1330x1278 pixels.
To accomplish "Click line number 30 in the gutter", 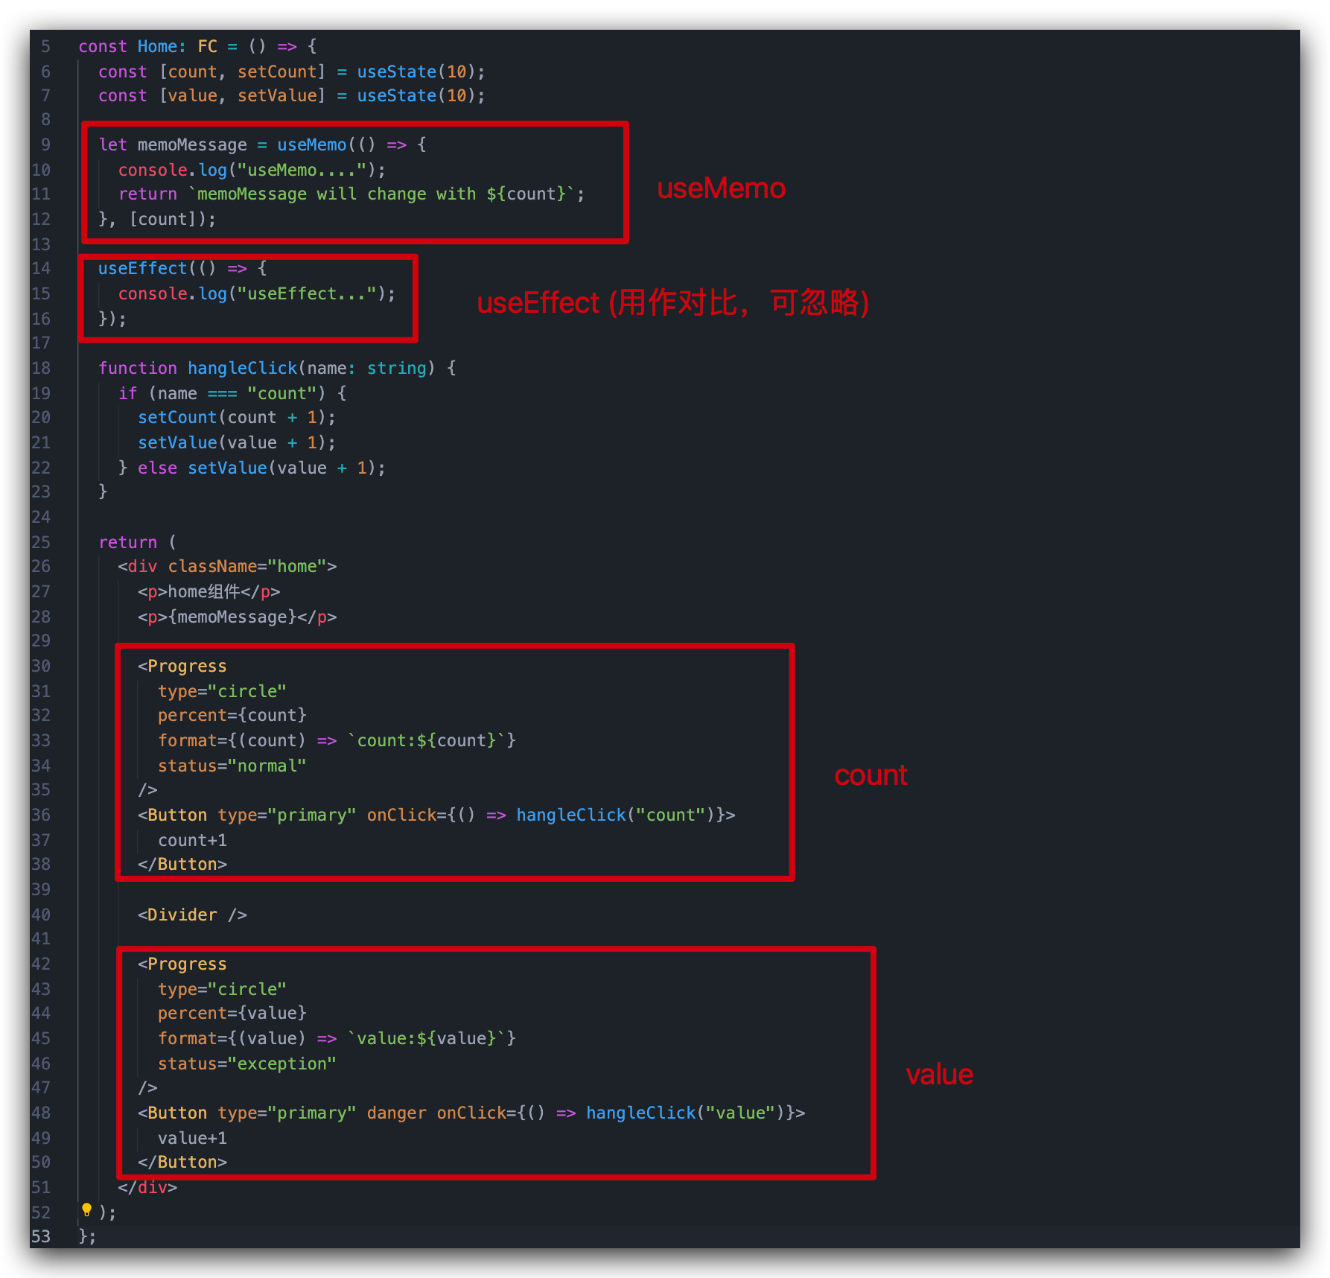I will point(41,667).
